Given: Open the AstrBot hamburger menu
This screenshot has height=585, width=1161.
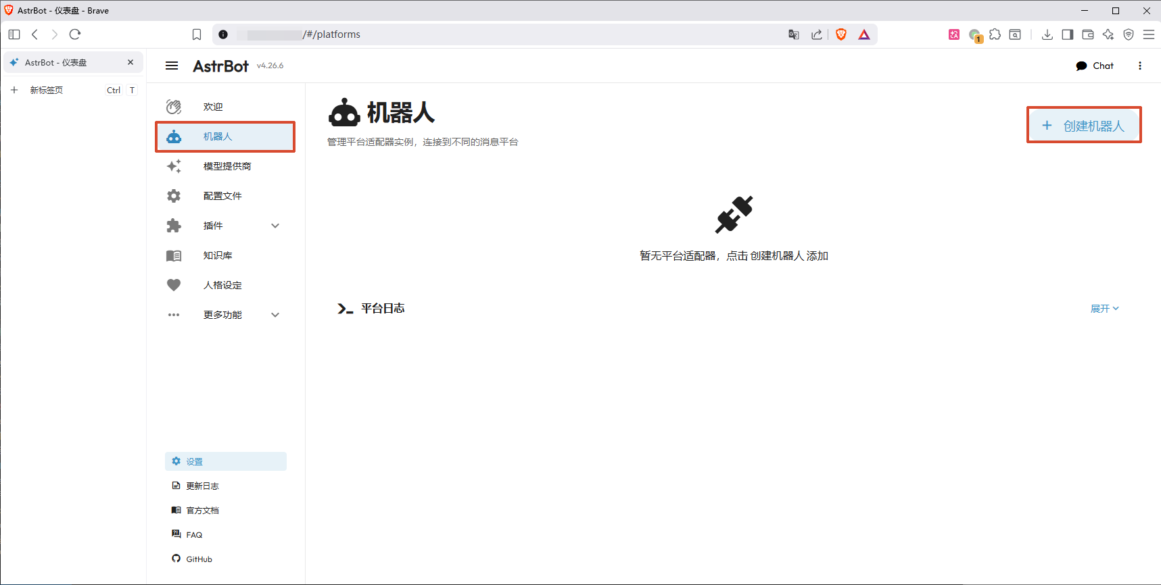Looking at the screenshot, I should click(172, 66).
